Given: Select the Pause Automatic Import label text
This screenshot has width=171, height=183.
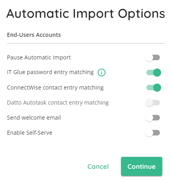Looking at the screenshot, I should (x=39, y=58).
